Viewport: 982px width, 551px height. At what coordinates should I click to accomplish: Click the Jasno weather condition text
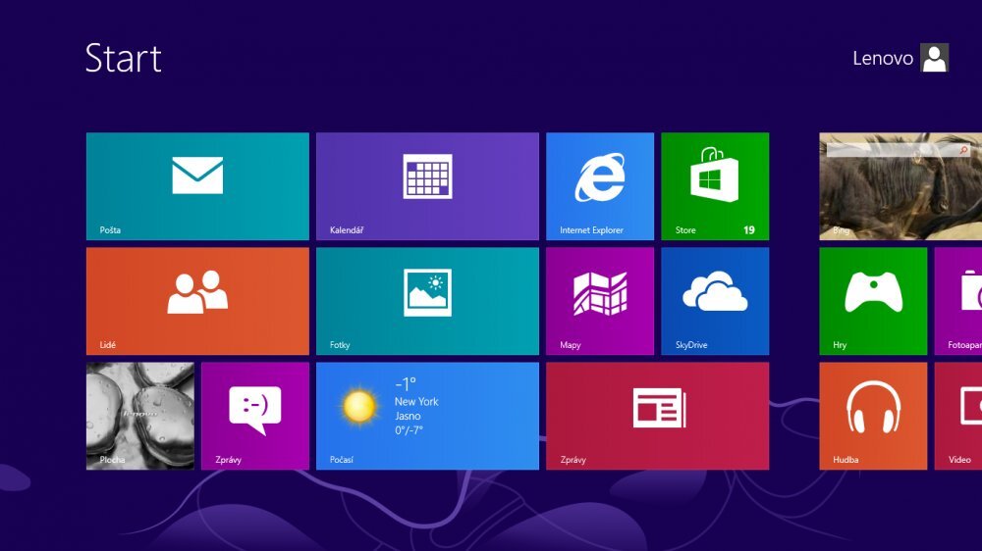[408, 416]
